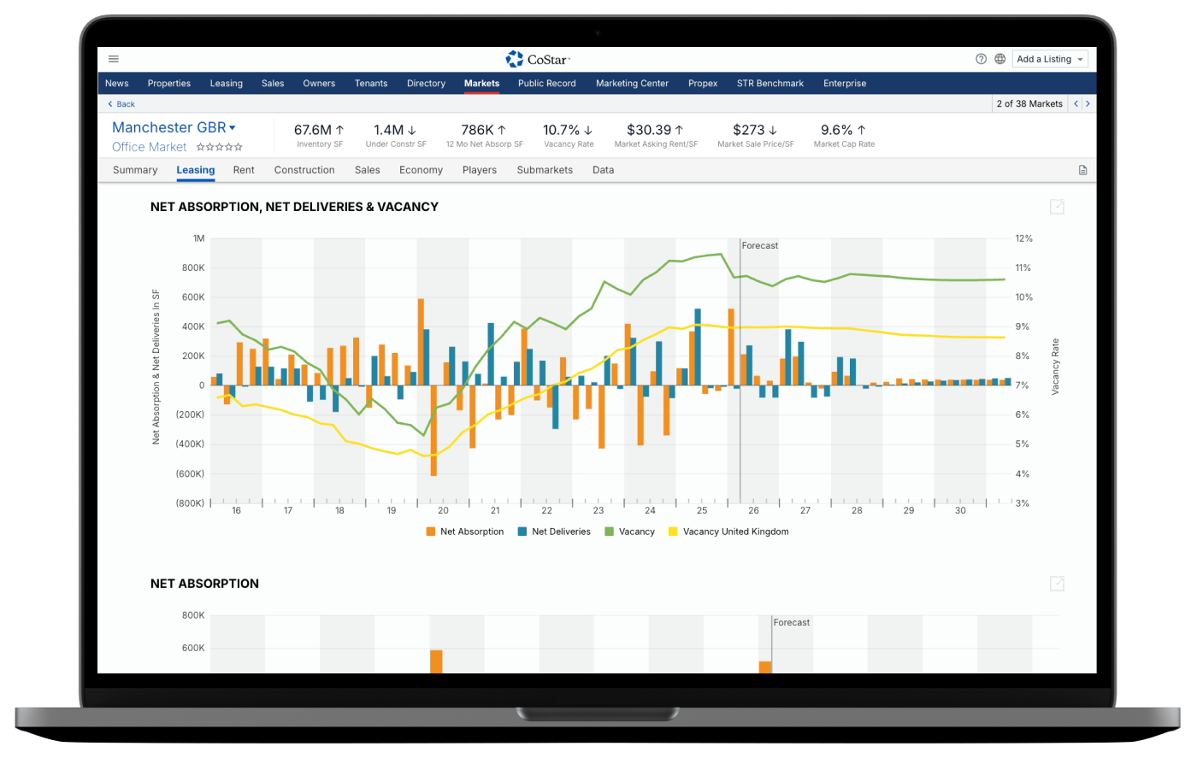Open the hamburger menu icon
This screenshot has width=1197, height=764.
(x=114, y=59)
